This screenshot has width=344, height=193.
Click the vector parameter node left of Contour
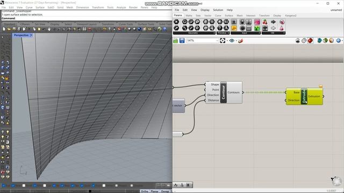click(x=178, y=106)
